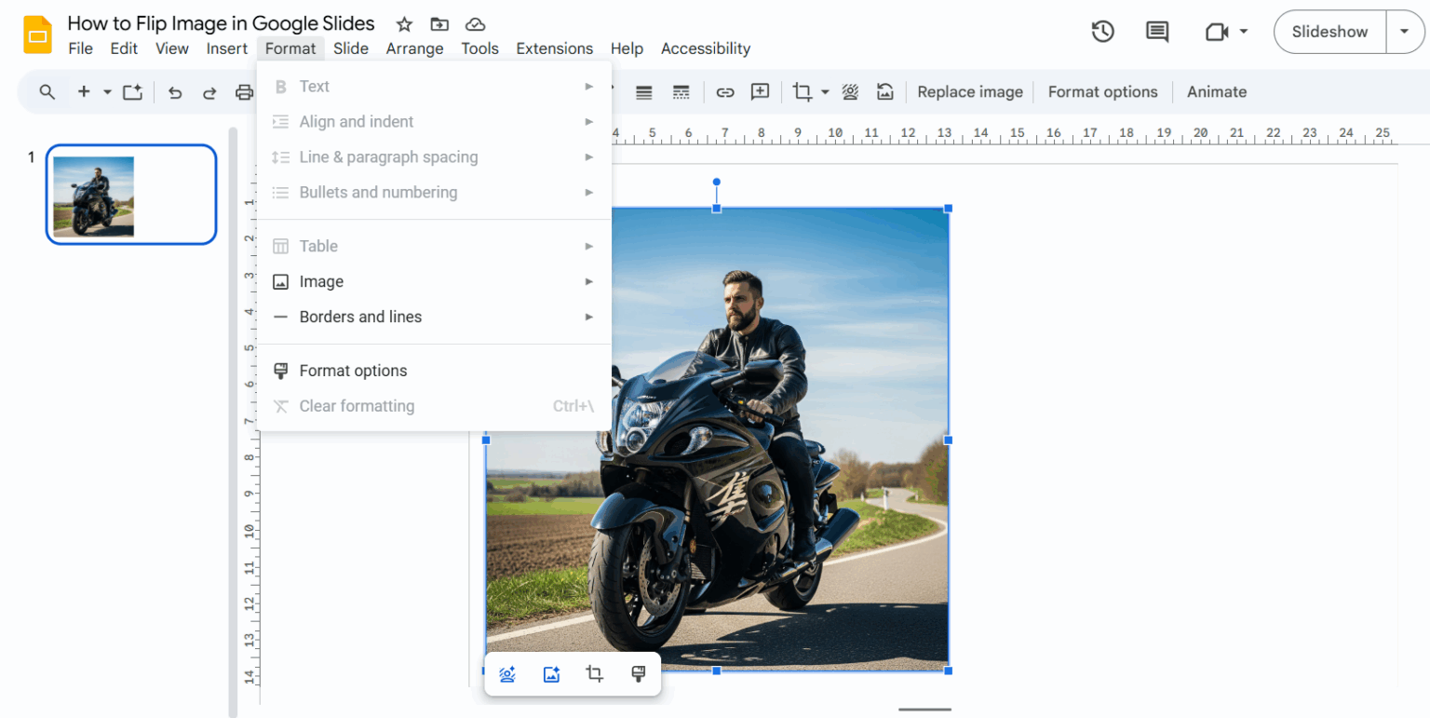Star this presentation
This screenshot has width=1430, height=718.
[404, 24]
